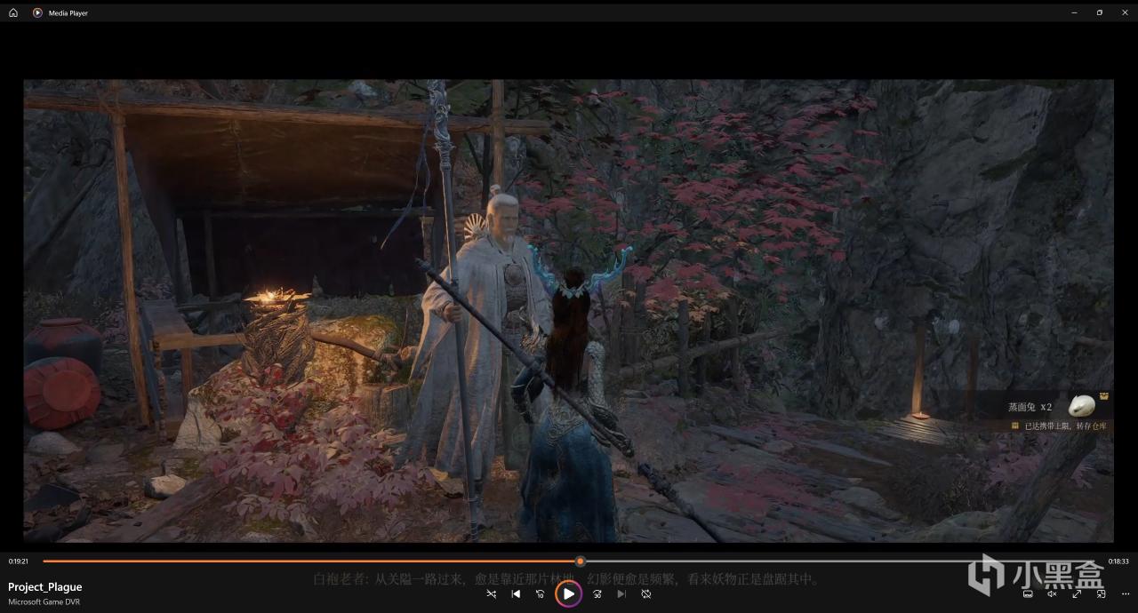The image size is (1138, 613).
Task: Click the seek bar playhead knob
Action: coord(580,561)
